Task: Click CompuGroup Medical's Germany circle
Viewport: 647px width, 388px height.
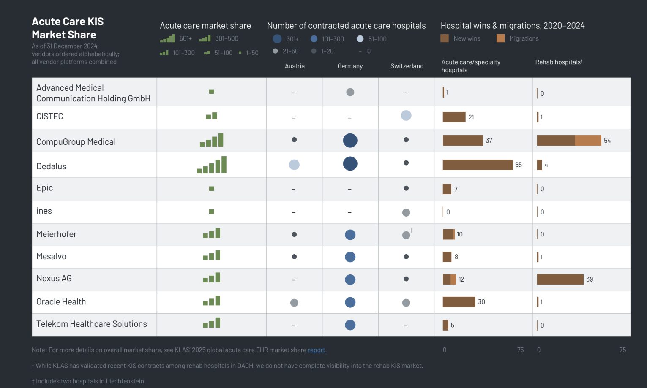Action: (350, 140)
